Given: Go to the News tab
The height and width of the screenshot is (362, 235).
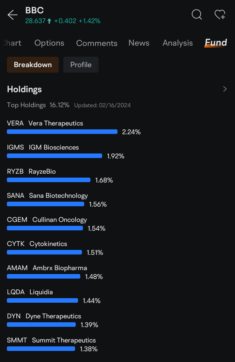Looking at the screenshot, I should coord(139,43).
